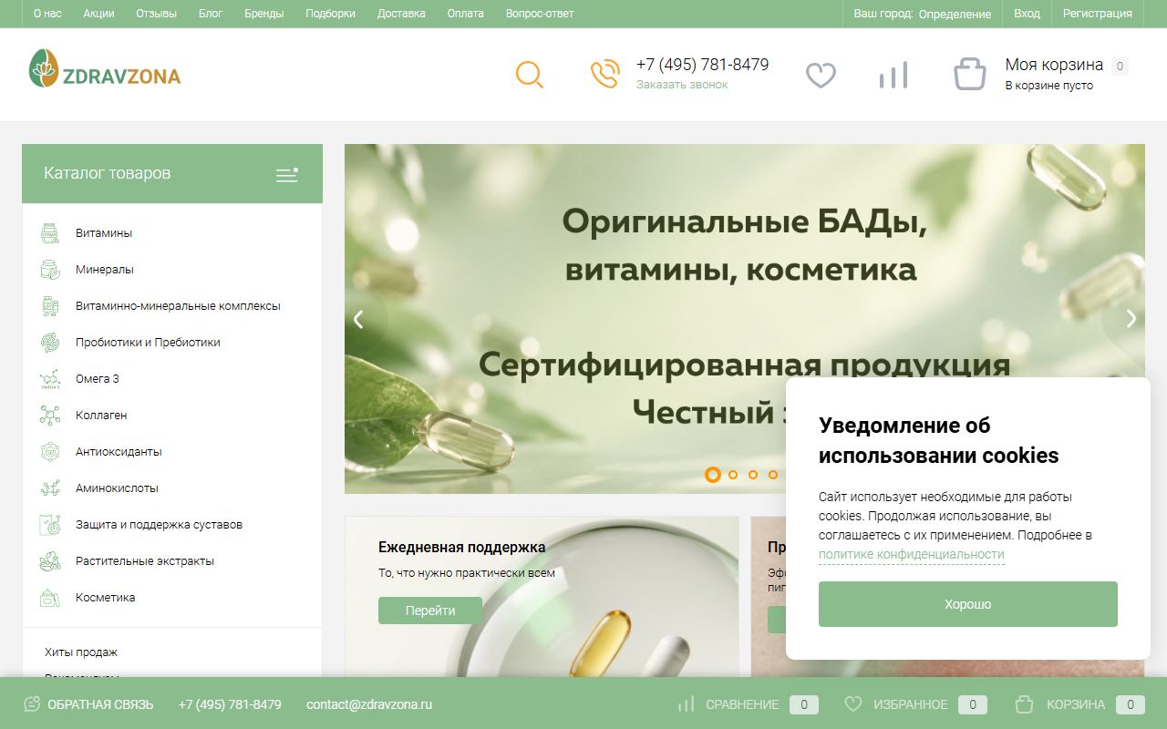The height and width of the screenshot is (729, 1167).
Task: Open the site search magnifier icon
Action: click(x=530, y=75)
